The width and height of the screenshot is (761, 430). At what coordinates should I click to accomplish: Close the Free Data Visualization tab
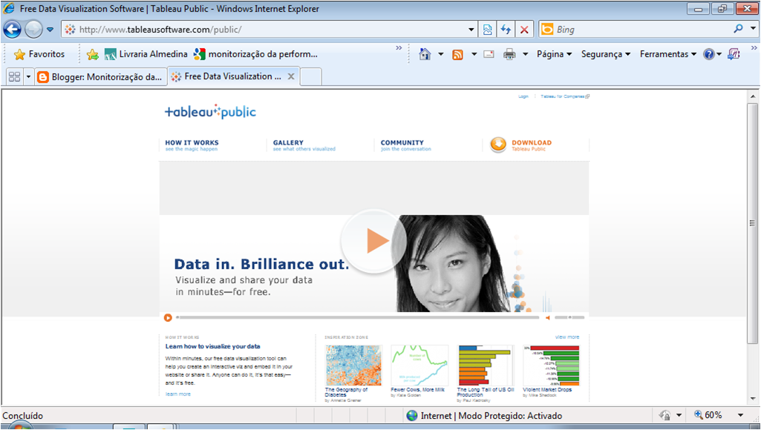(291, 76)
